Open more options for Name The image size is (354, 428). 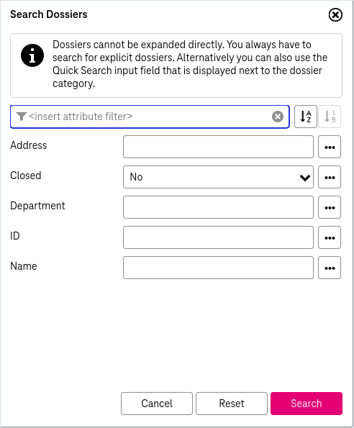click(x=330, y=268)
